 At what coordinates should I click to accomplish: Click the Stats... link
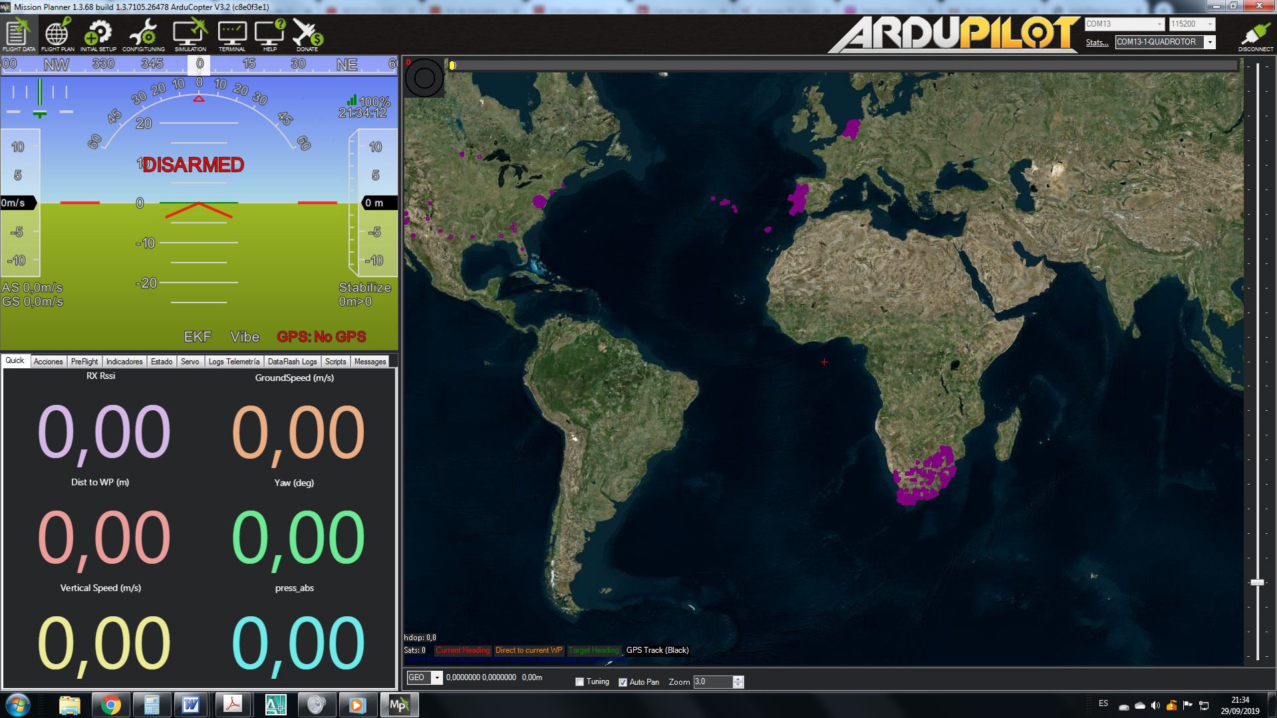1097,43
